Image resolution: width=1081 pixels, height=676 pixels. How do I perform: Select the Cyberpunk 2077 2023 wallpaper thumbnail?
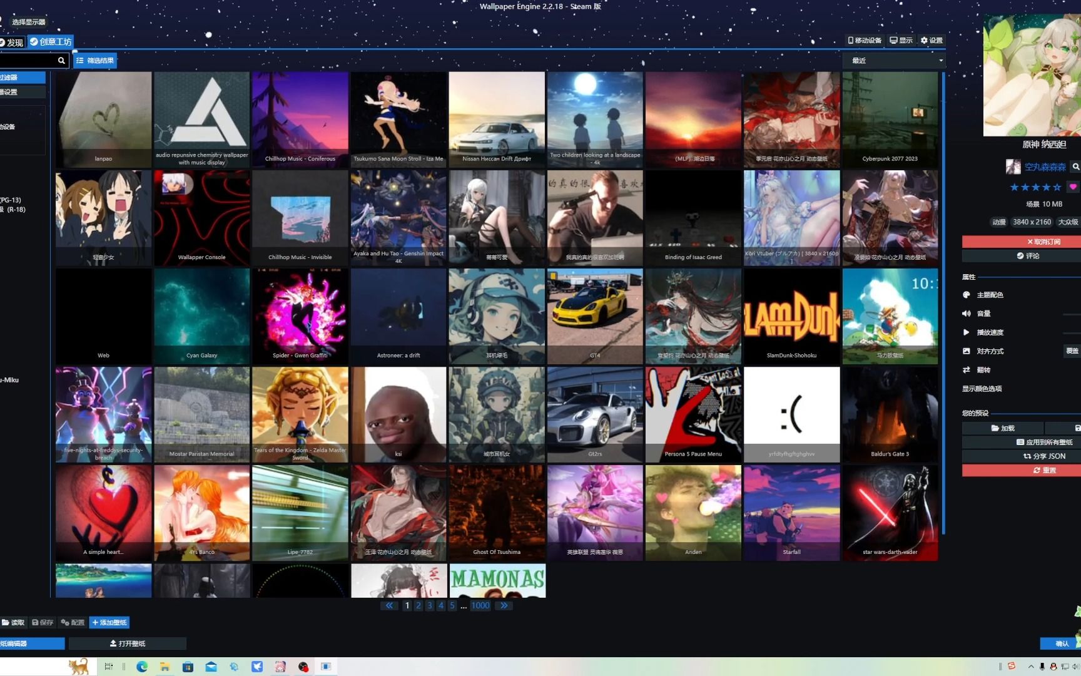[890, 119]
